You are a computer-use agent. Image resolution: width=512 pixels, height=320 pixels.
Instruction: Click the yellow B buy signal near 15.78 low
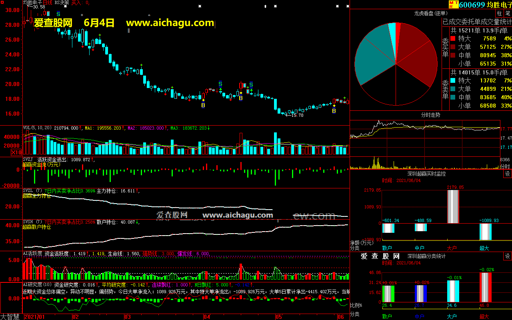[x=334, y=111]
